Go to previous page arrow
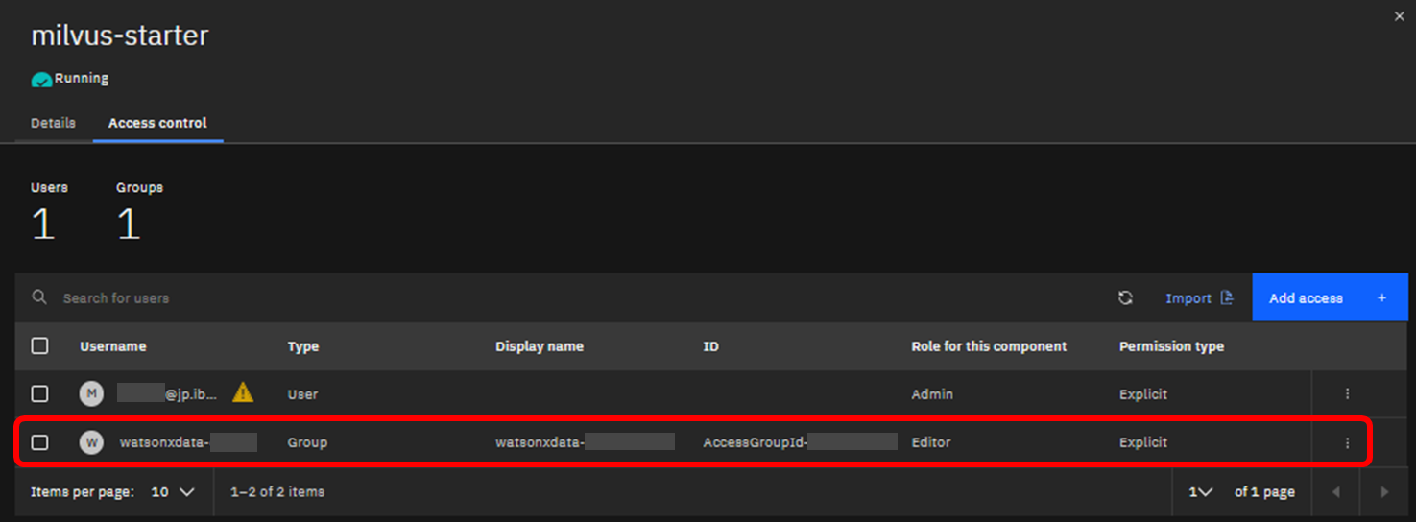This screenshot has width=1416, height=522. point(1335,492)
